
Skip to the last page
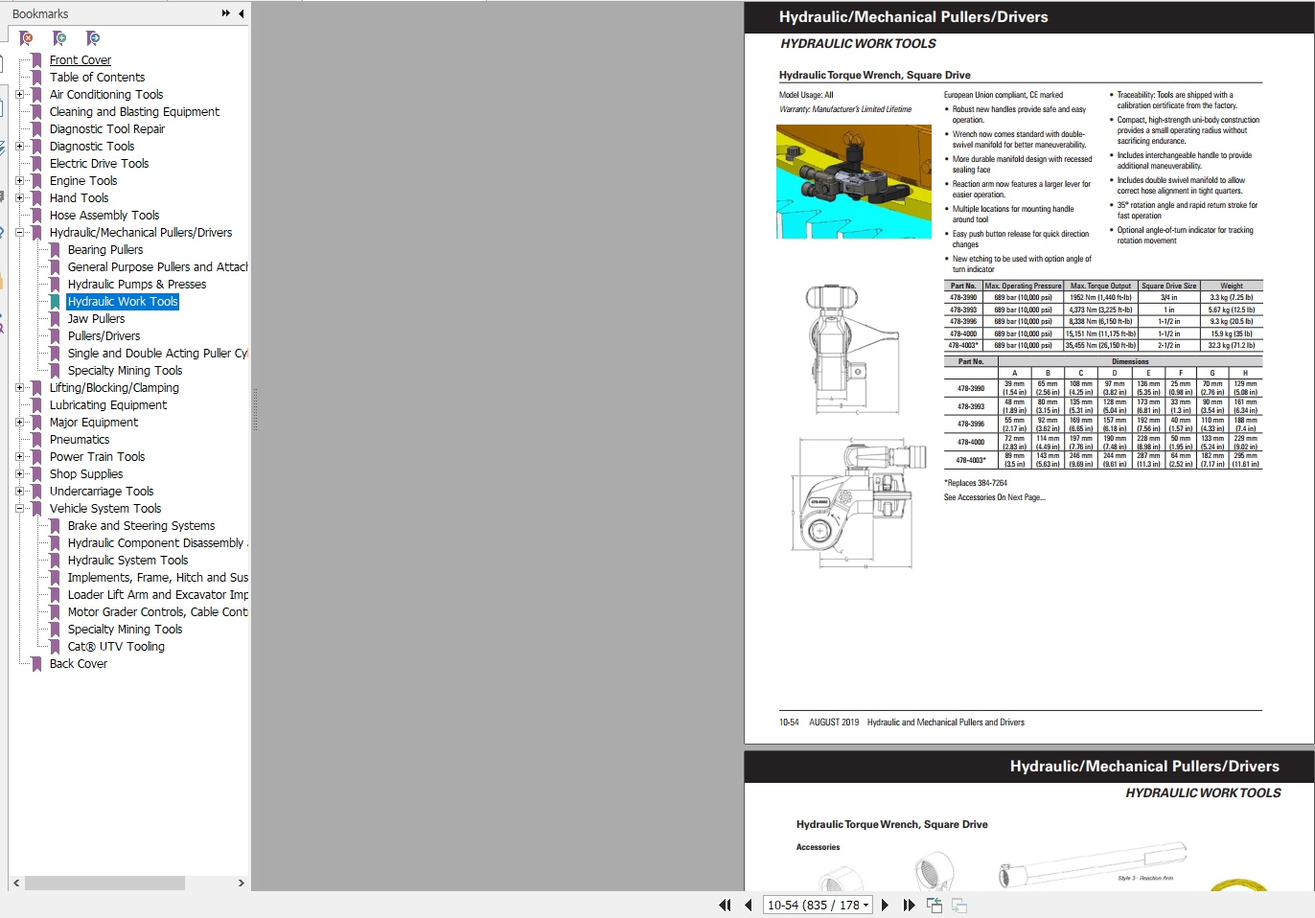pos(909,905)
